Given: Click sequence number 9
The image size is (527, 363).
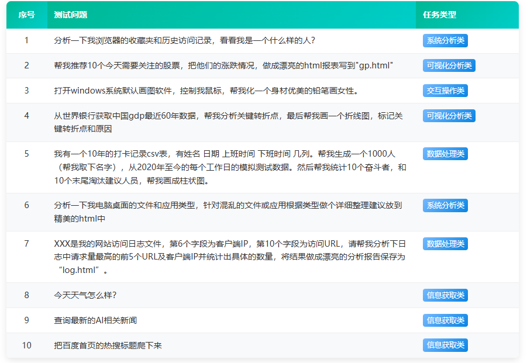Looking at the screenshot, I should (26, 320).
